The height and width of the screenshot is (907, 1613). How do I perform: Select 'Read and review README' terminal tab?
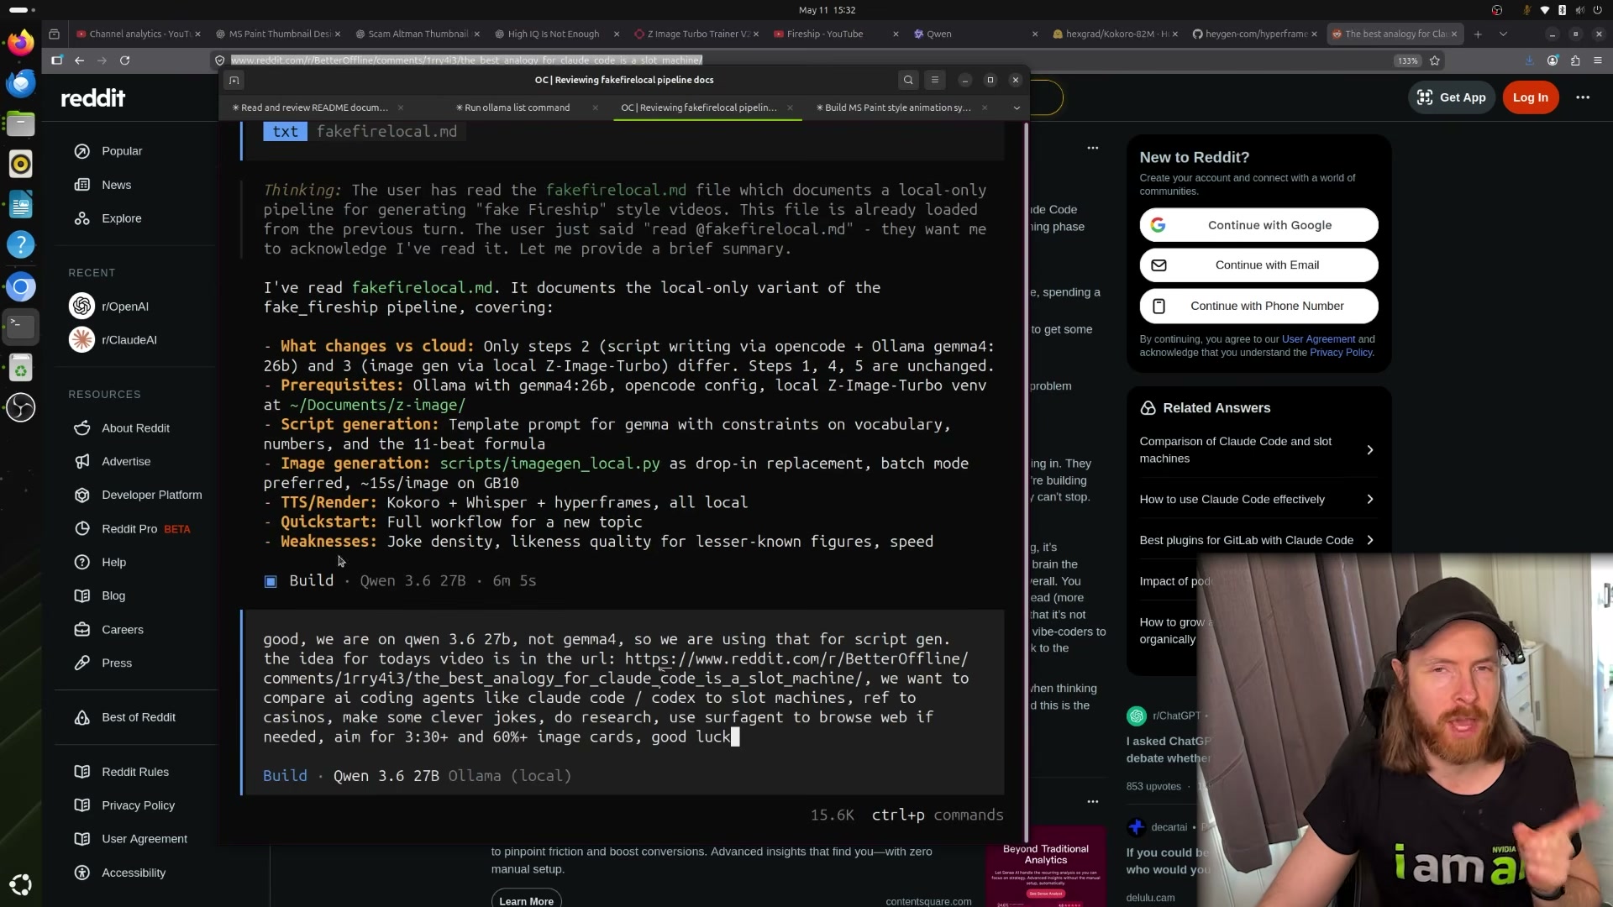(x=310, y=107)
